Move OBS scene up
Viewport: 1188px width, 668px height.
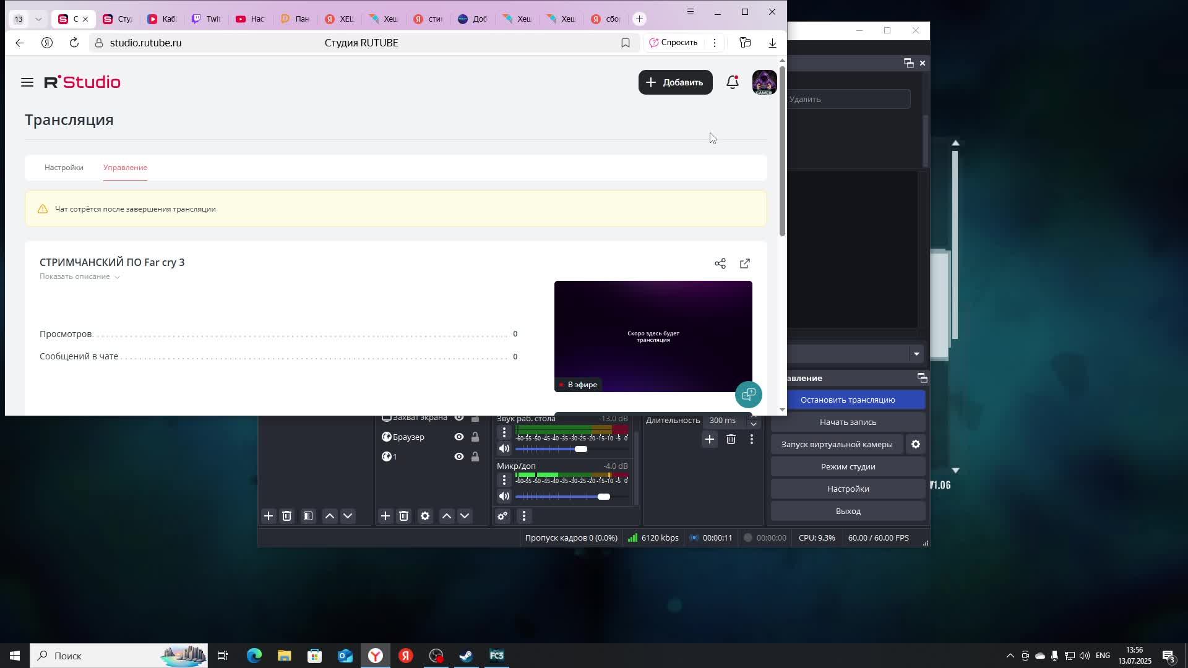click(330, 516)
